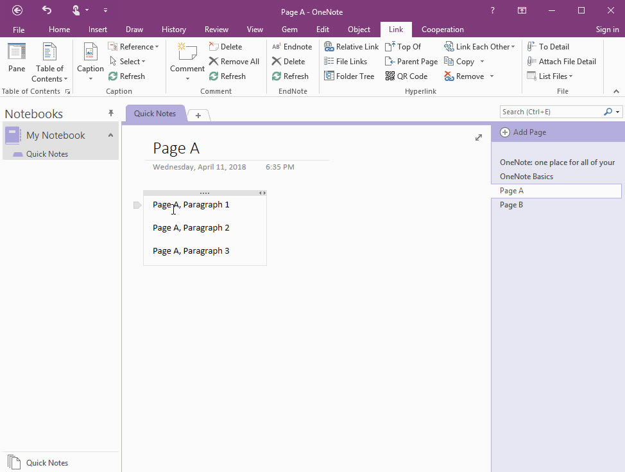The width and height of the screenshot is (625, 472).
Task: Click the To Detail tool
Action: [553, 46]
